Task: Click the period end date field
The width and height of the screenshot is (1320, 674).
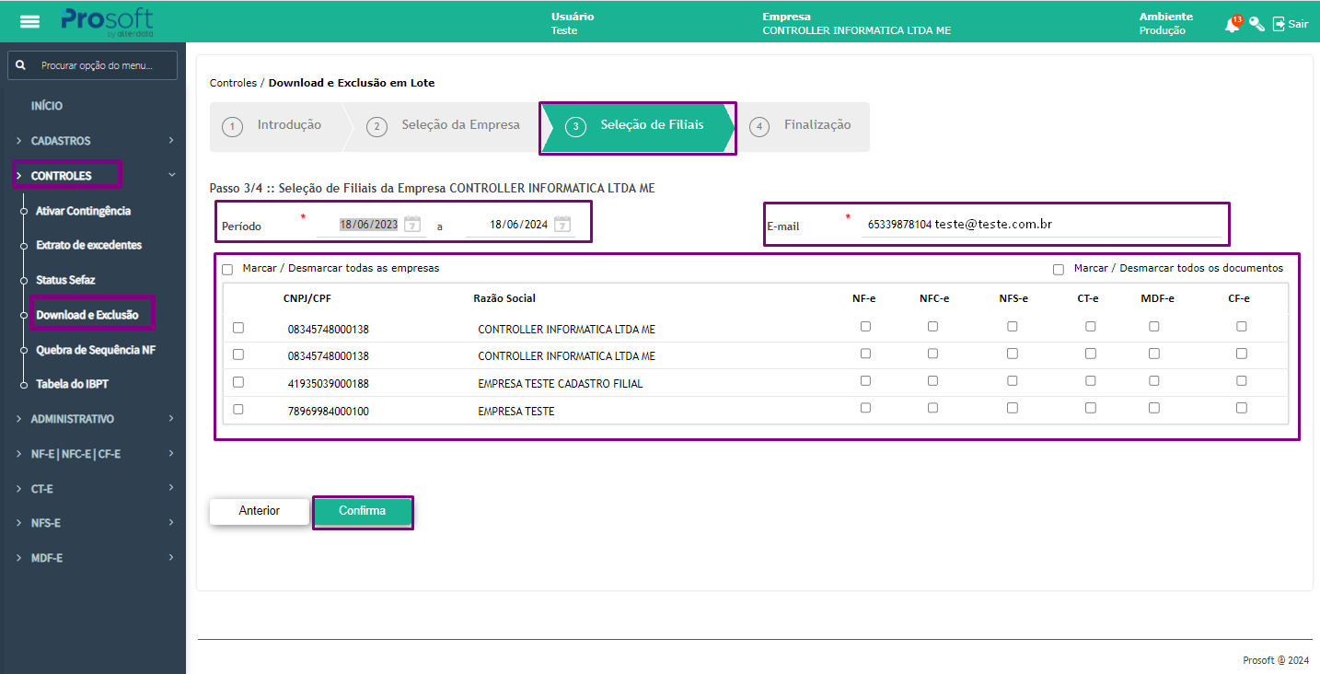Action: coord(518,225)
